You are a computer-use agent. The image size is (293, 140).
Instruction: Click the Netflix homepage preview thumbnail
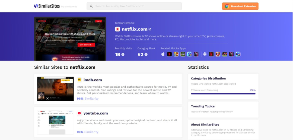point(70,39)
